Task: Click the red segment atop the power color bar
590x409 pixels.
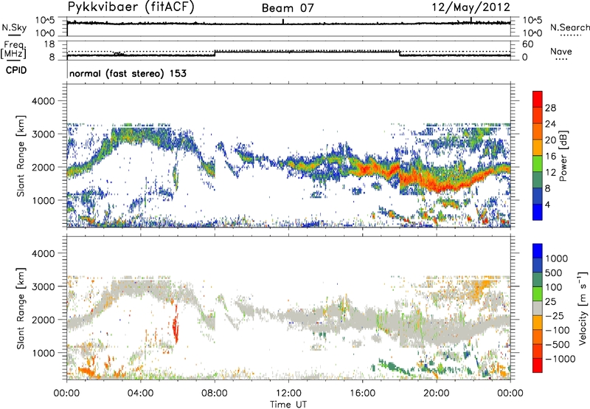Action: 538,99
